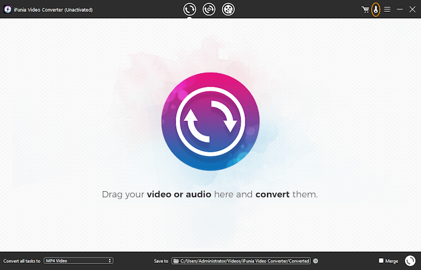Switch to the Convert tab icon
The height and width of the screenshot is (270, 421).
[x=189, y=9]
